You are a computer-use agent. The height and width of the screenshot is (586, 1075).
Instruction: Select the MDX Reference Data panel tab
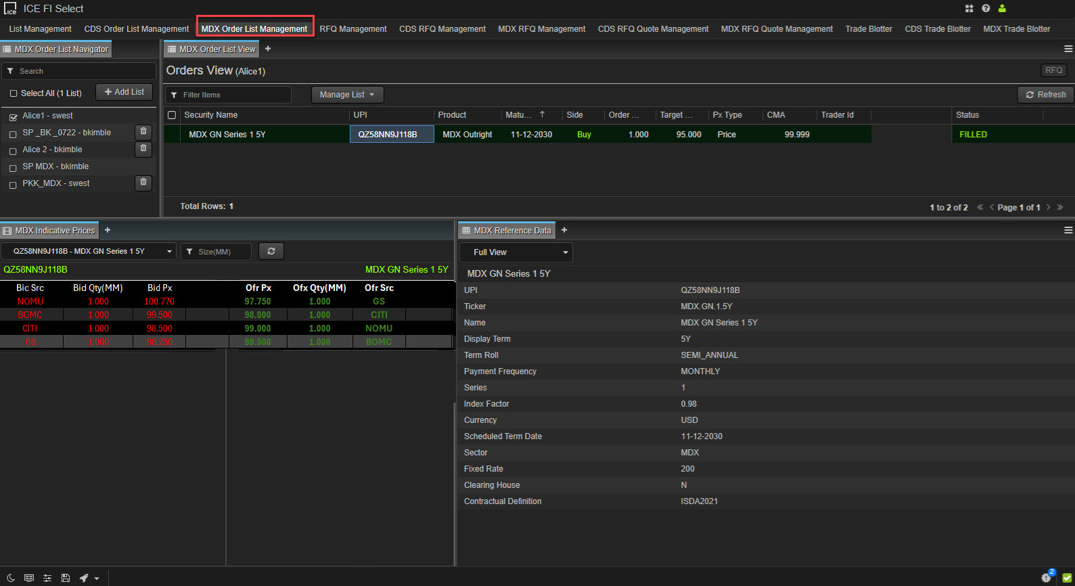507,230
